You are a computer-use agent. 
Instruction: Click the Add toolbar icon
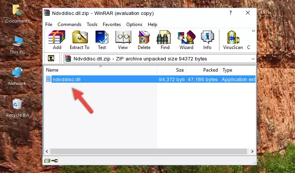[57, 40]
